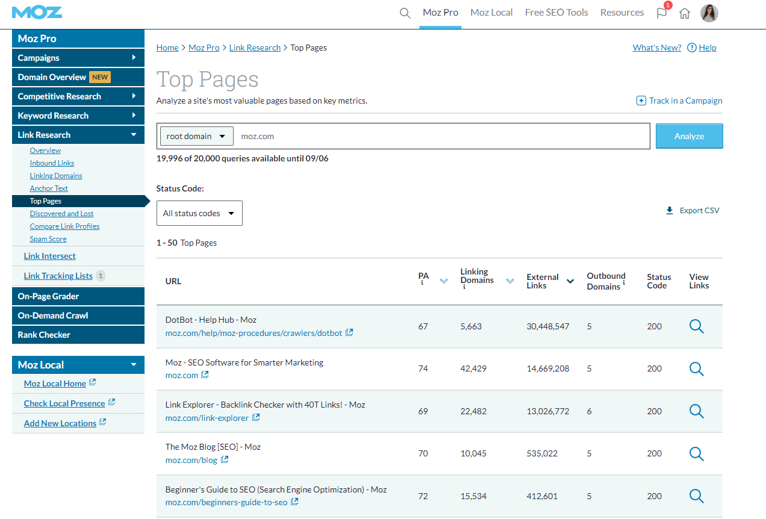Open the search magnifier in the top navigation
Image resolution: width=766 pixels, height=519 pixels.
[x=405, y=13]
